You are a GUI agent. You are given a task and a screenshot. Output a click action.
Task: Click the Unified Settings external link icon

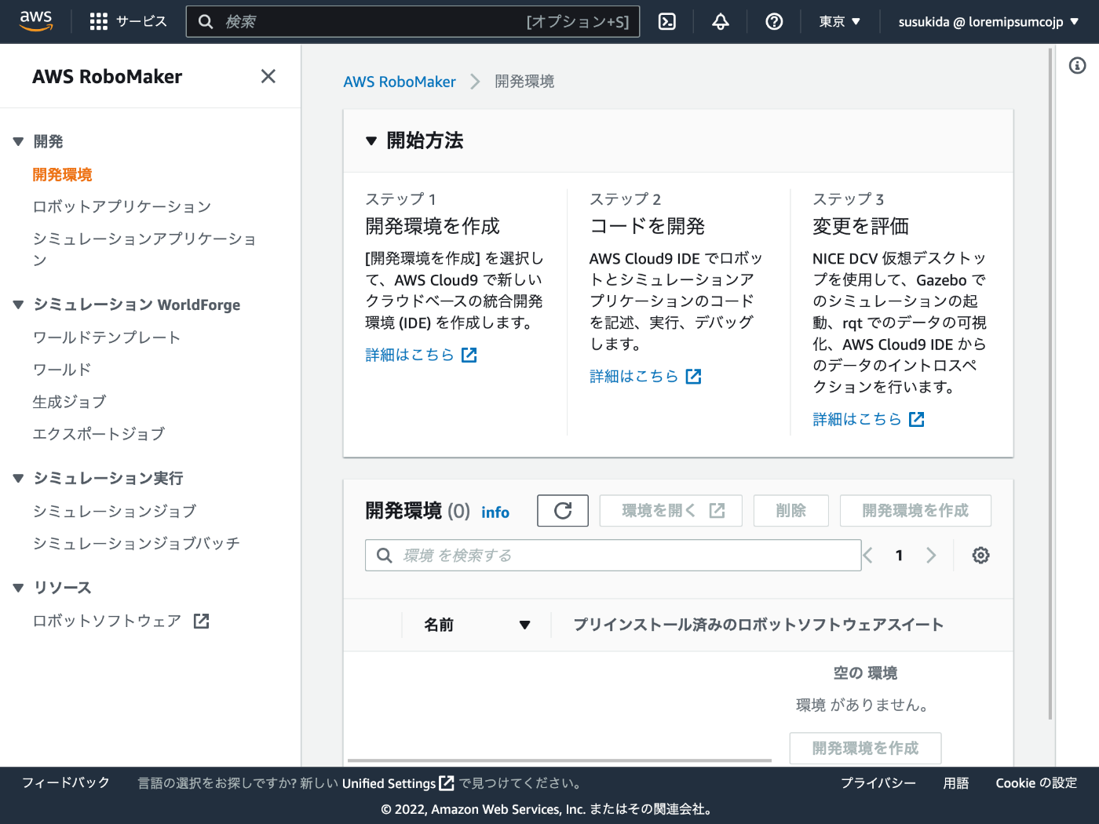click(x=447, y=783)
